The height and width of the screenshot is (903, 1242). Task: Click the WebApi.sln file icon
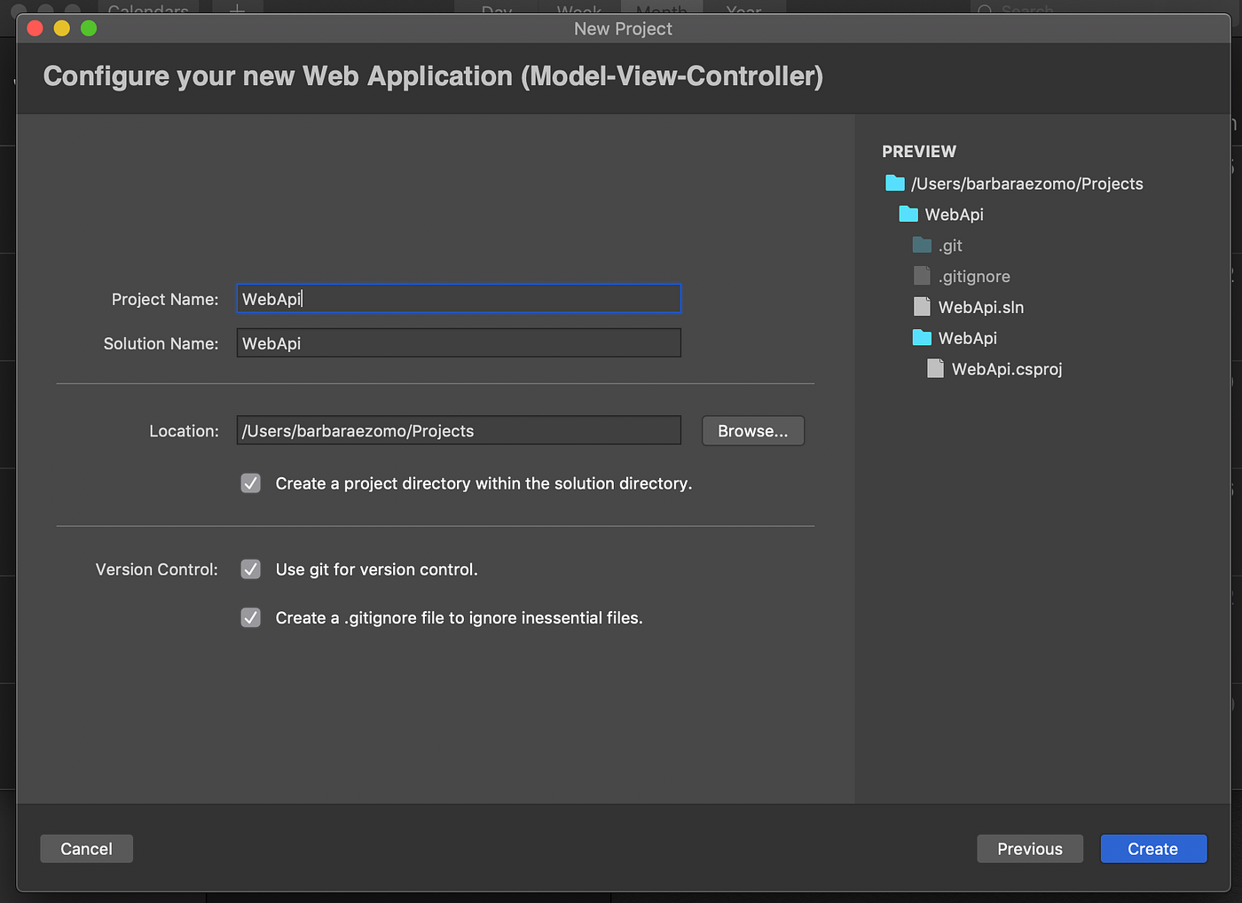[x=922, y=308]
